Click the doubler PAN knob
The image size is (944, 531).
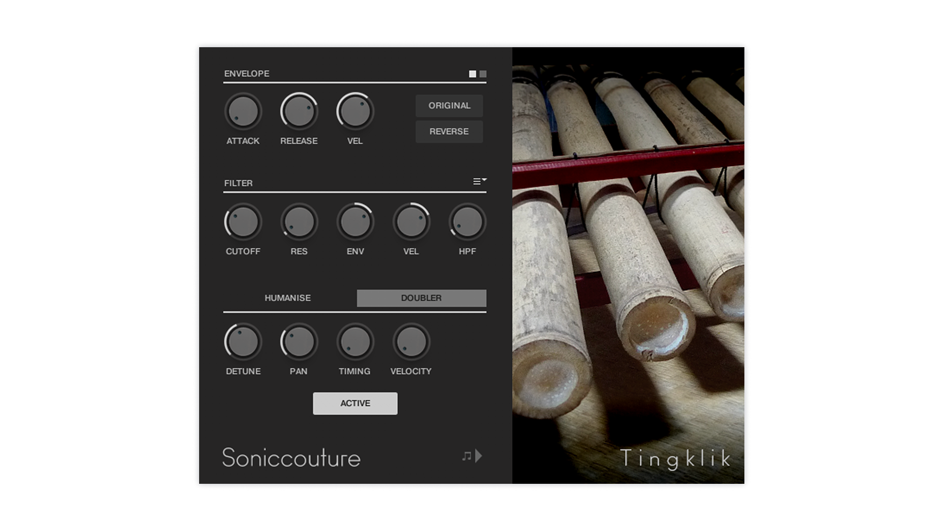pos(299,342)
